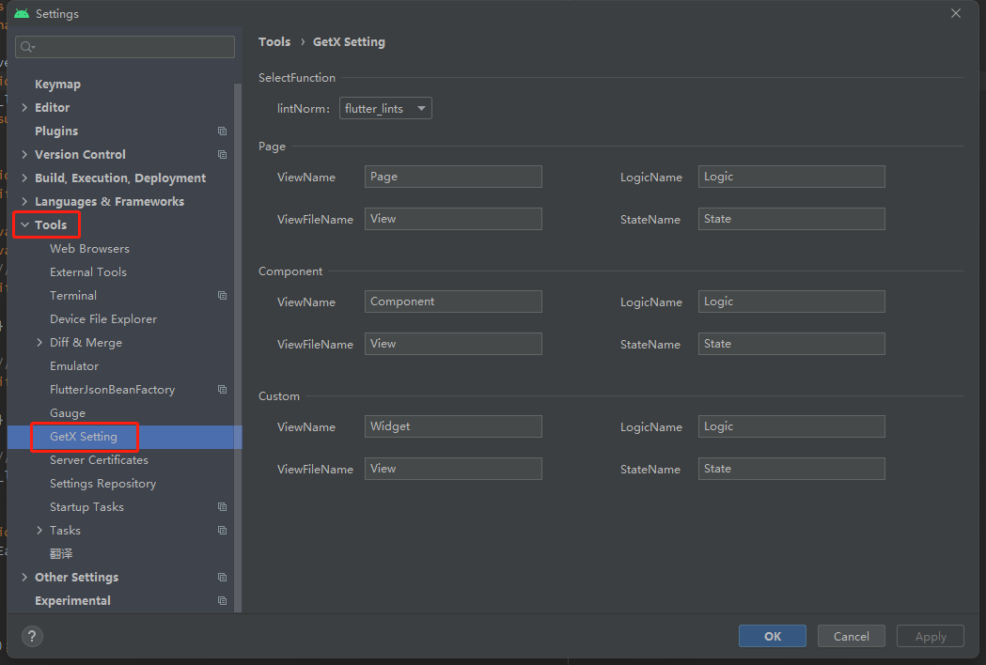986x665 pixels.
Task: Select Experimental in the settings tree
Action: tap(73, 601)
